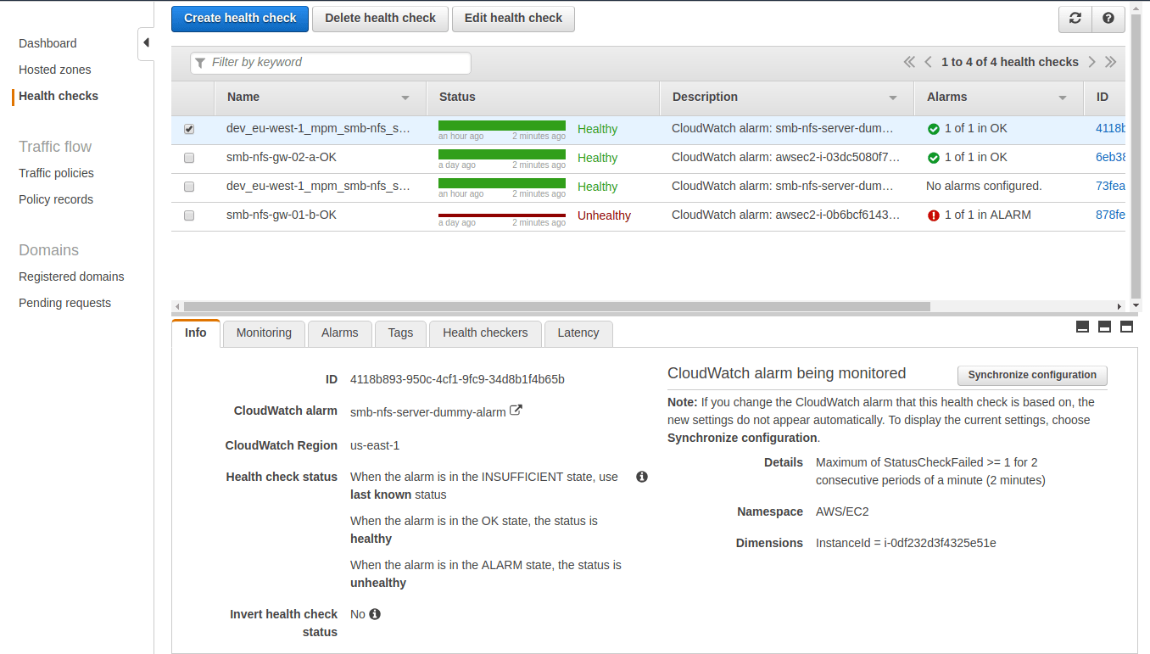Click the info icon next to Invert health check status
1150x654 pixels.
pyautogui.click(x=374, y=613)
